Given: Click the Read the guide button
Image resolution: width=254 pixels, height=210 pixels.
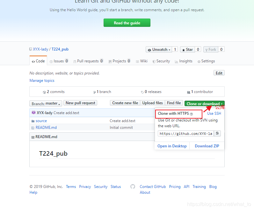Looking at the screenshot, I should [x=127, y=23].
